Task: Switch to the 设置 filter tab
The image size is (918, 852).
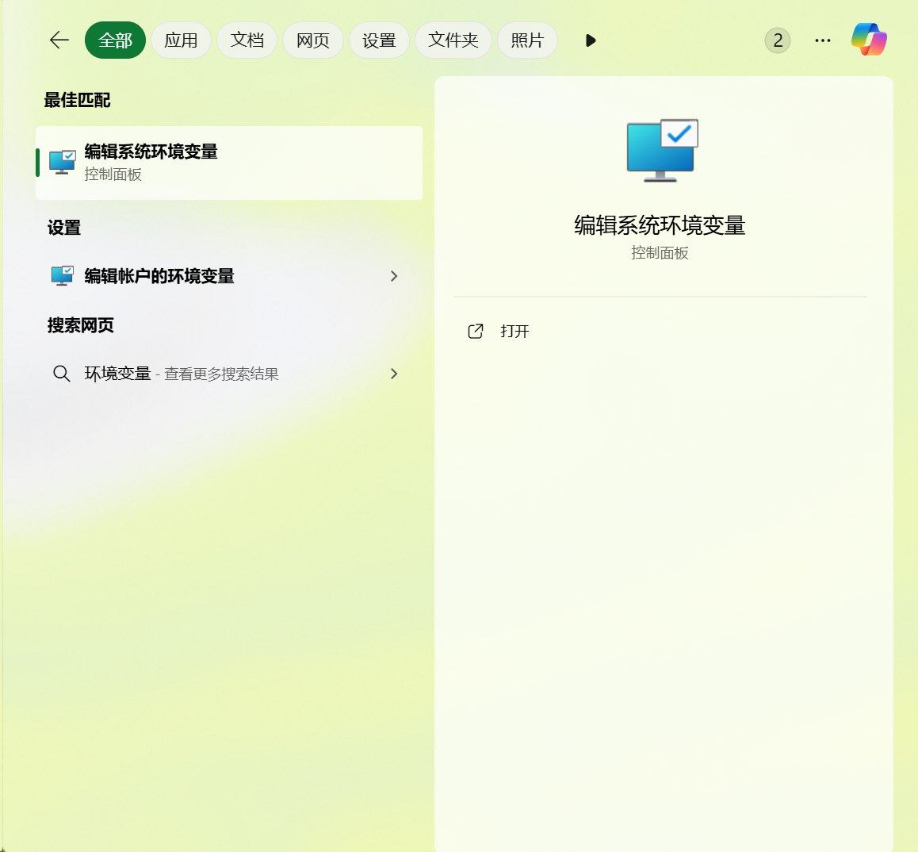Action: coord(379,40)
